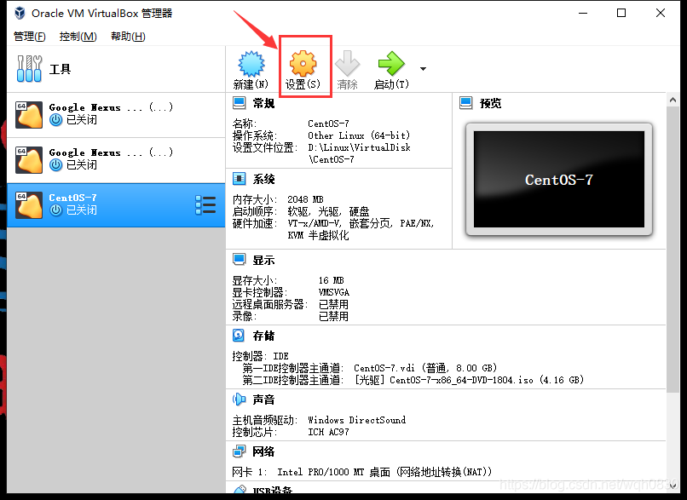Select the second Google Nexus VM

(x=116, y=160)
